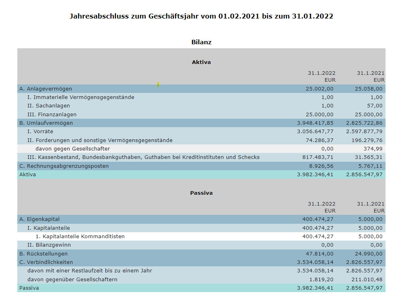Click the C. Verbindlichkeiten row label
The height and width of the screenshot is (305, 398).
pos(45,262)
